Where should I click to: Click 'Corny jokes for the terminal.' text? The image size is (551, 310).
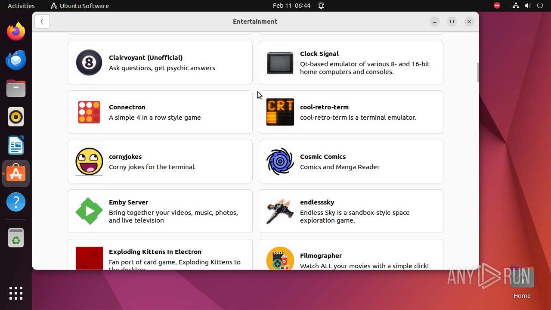tap(152, 167)
